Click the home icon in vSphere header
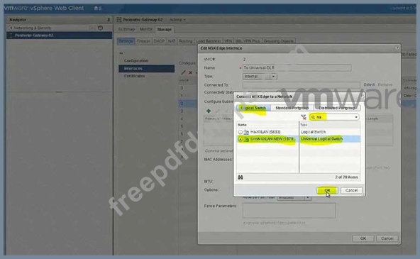Viewport: 420px width, 259px height. click(96, 8)
